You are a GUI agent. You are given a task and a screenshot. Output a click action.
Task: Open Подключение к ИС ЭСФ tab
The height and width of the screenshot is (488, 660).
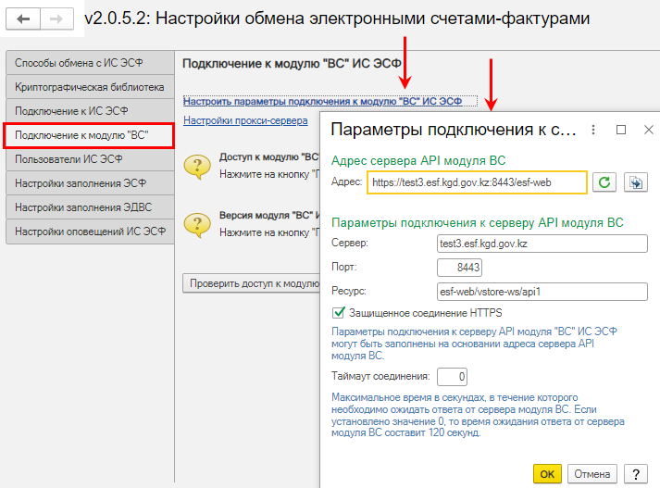tap(90, 111)
